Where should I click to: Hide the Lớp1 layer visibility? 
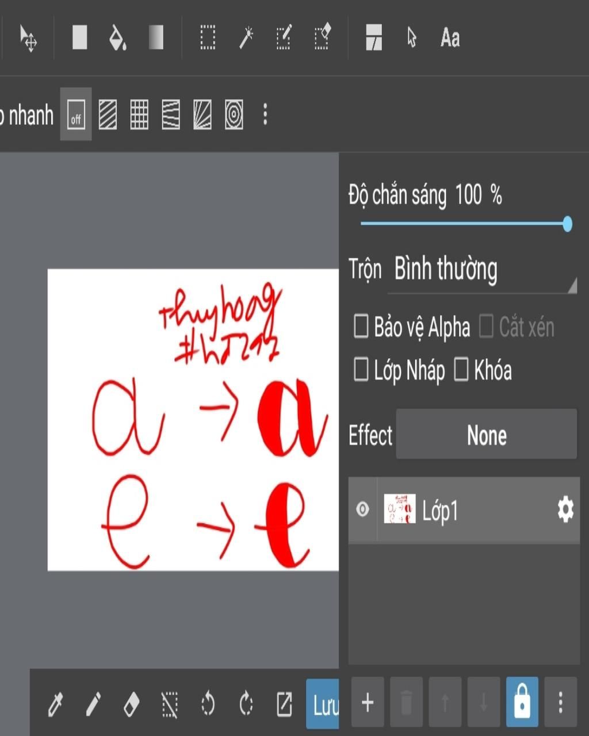pos(362,509)
